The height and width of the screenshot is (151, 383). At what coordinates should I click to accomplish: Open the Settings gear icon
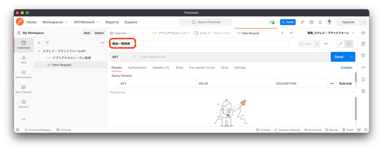pos(312,22)
